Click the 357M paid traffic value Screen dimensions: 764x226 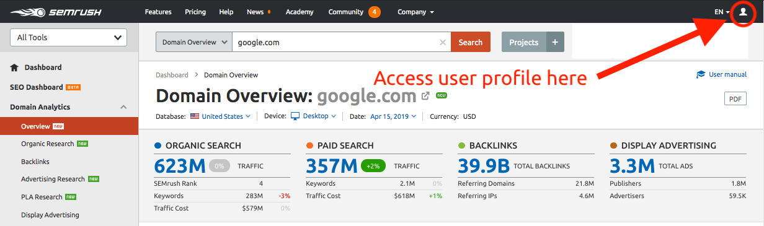click(332, 166)
